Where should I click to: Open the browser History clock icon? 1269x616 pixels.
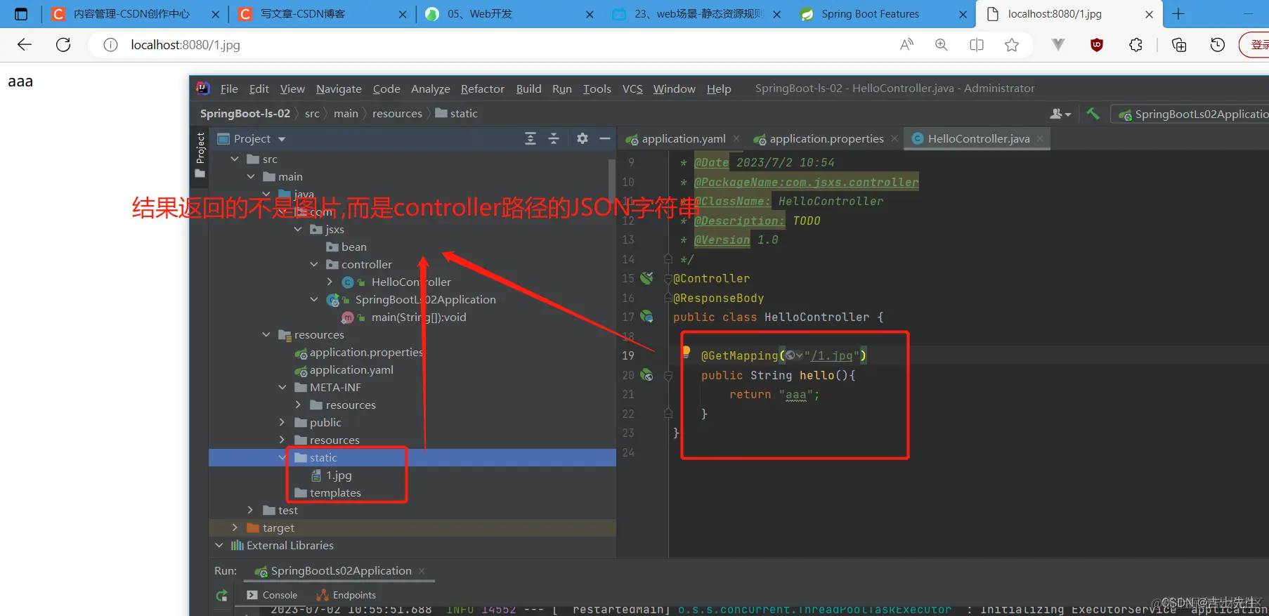(x=1218, y=45)
